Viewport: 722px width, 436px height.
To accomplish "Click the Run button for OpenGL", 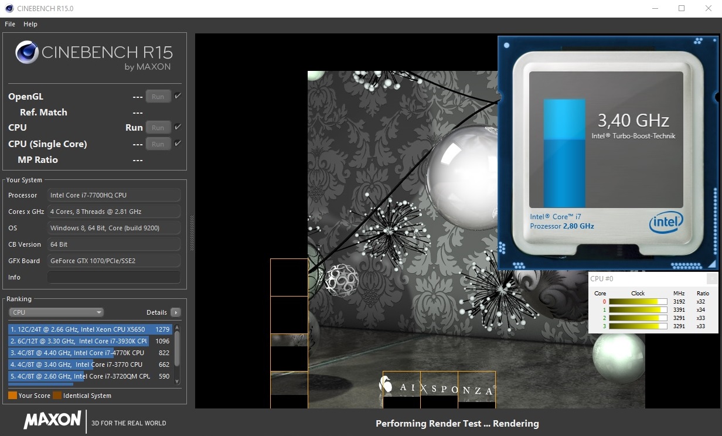I will click(x=158, y=97).
